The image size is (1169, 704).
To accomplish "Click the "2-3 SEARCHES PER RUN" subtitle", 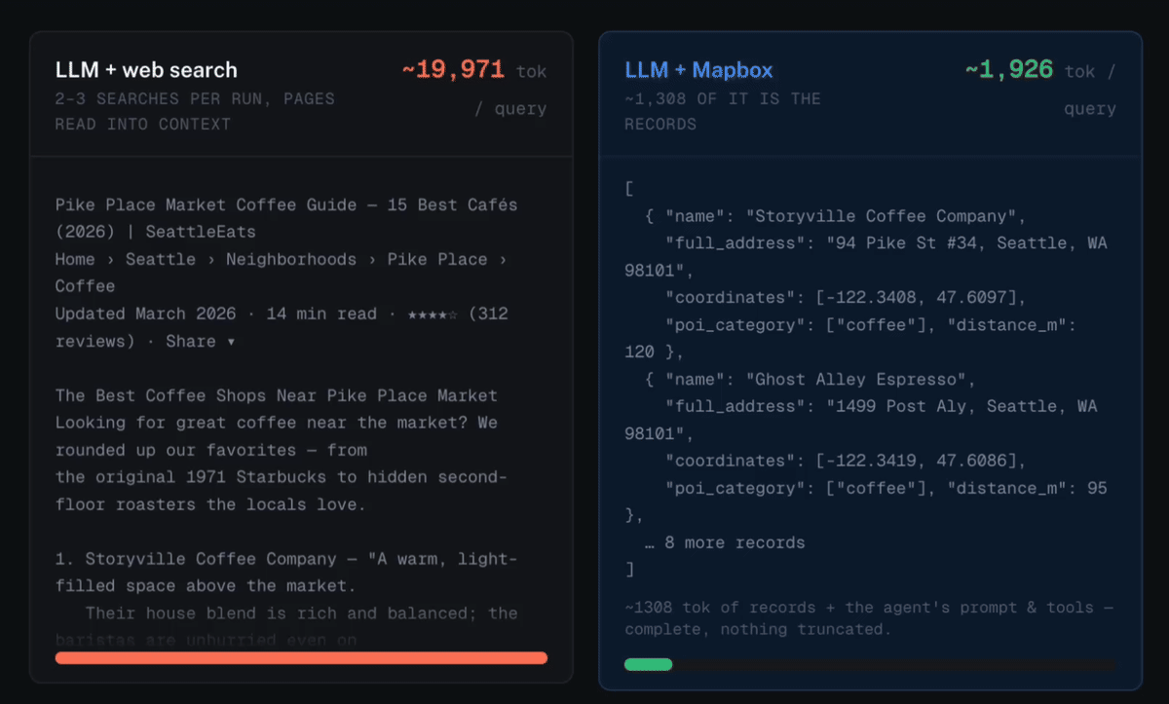I will [195, 111].
